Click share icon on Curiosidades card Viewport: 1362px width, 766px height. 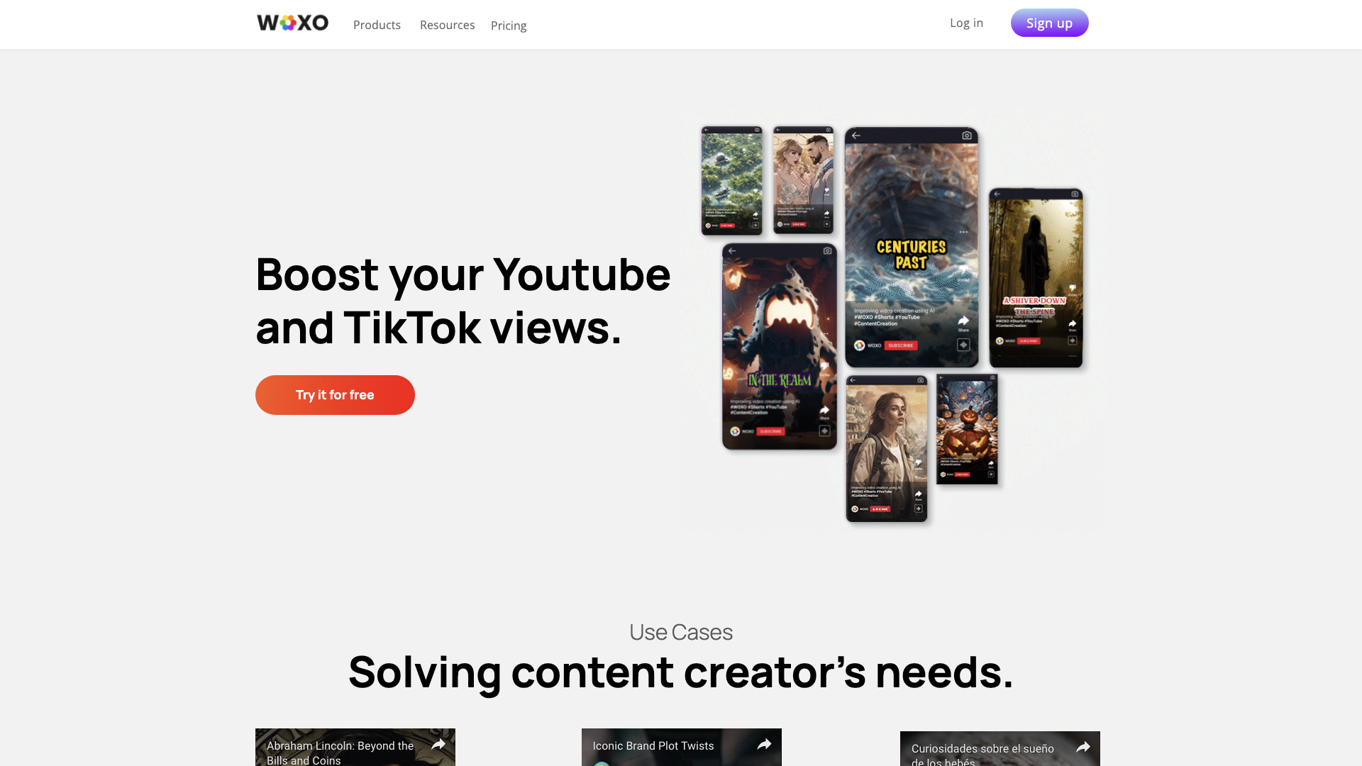pos(1083,745)
